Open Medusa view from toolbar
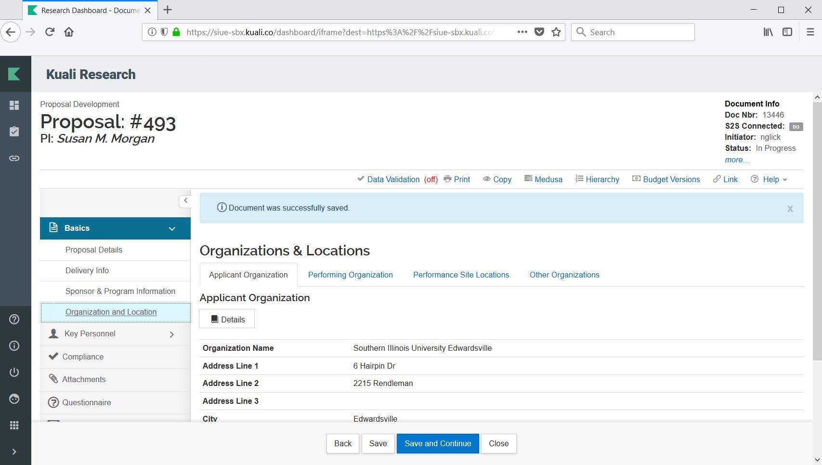This screenshot has height=465, width=822. pos(543,179)
